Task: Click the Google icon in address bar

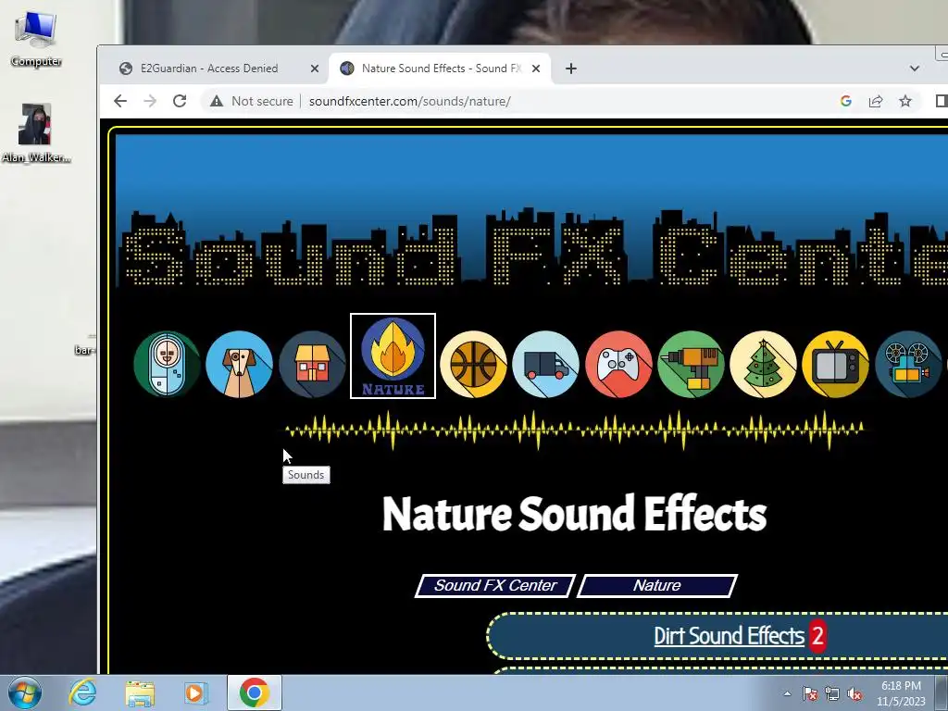Action: [846, 101]
